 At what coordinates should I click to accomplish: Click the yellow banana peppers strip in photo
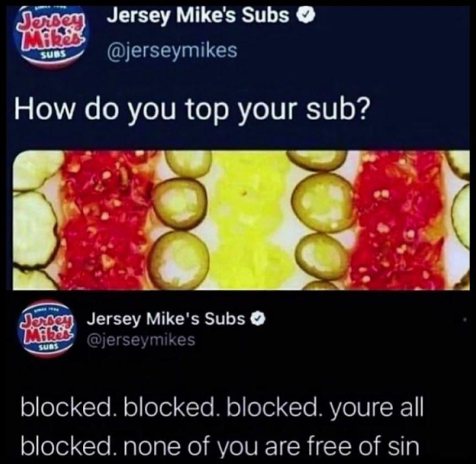[x=249, y=221]
